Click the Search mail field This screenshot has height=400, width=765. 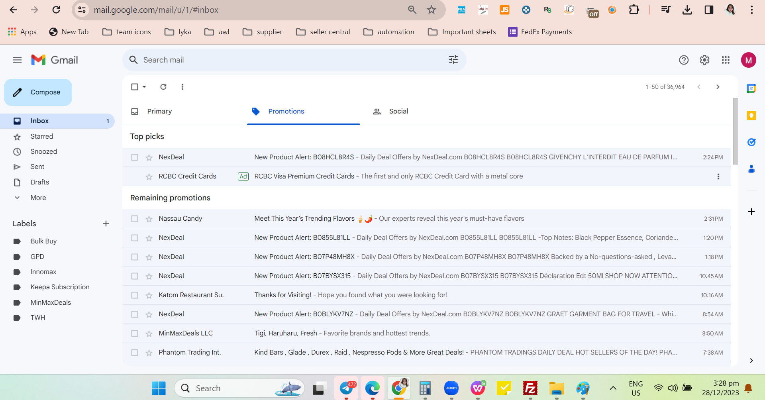click(x=294, y=60)
